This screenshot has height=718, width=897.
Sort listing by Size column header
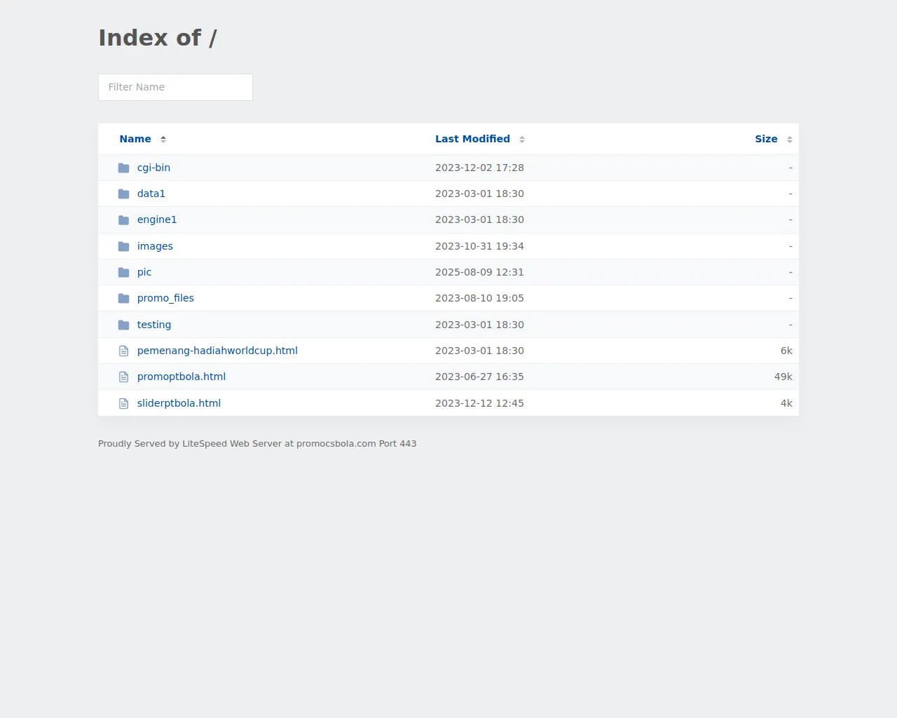[766, 139]
